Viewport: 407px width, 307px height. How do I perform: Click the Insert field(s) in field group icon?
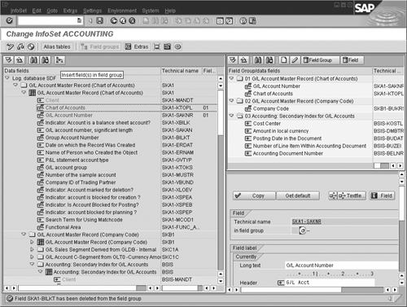[x=59, y=60]
